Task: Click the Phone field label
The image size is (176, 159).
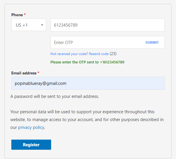Action: point(17,15)
